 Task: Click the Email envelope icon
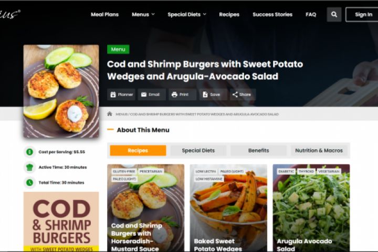coord(144,94)
